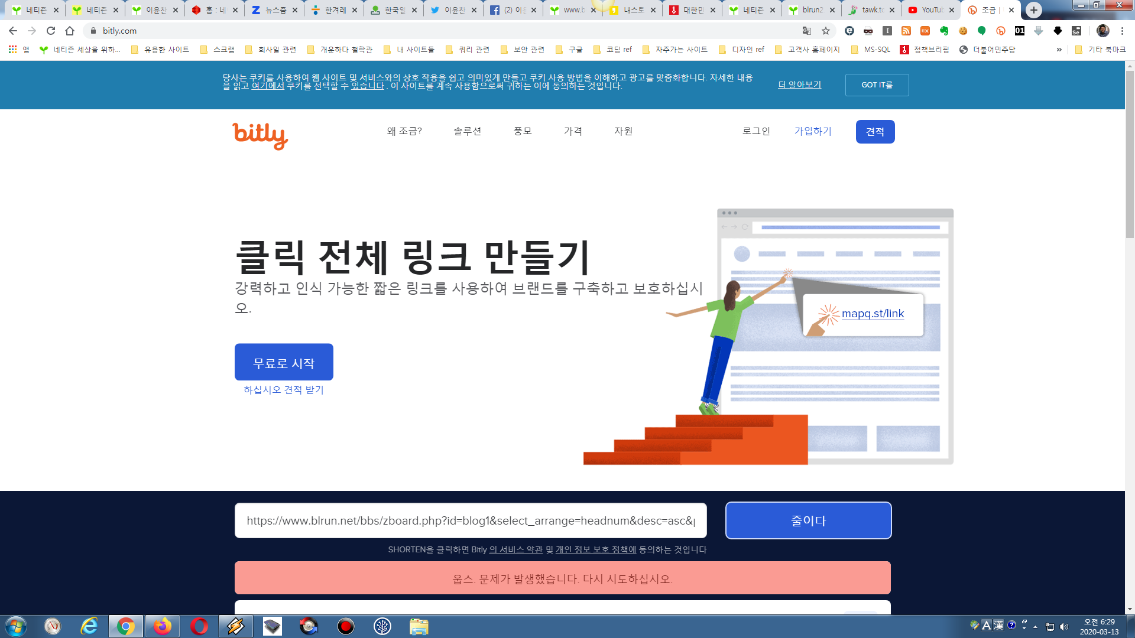Viewport: 1135px width, 638px height.
Task: Click the 줄이다 shorten button
Action: pyautogui.click(x=808, y=520)
